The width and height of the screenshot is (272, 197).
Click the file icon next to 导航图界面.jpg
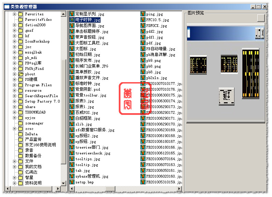[72, 26]
